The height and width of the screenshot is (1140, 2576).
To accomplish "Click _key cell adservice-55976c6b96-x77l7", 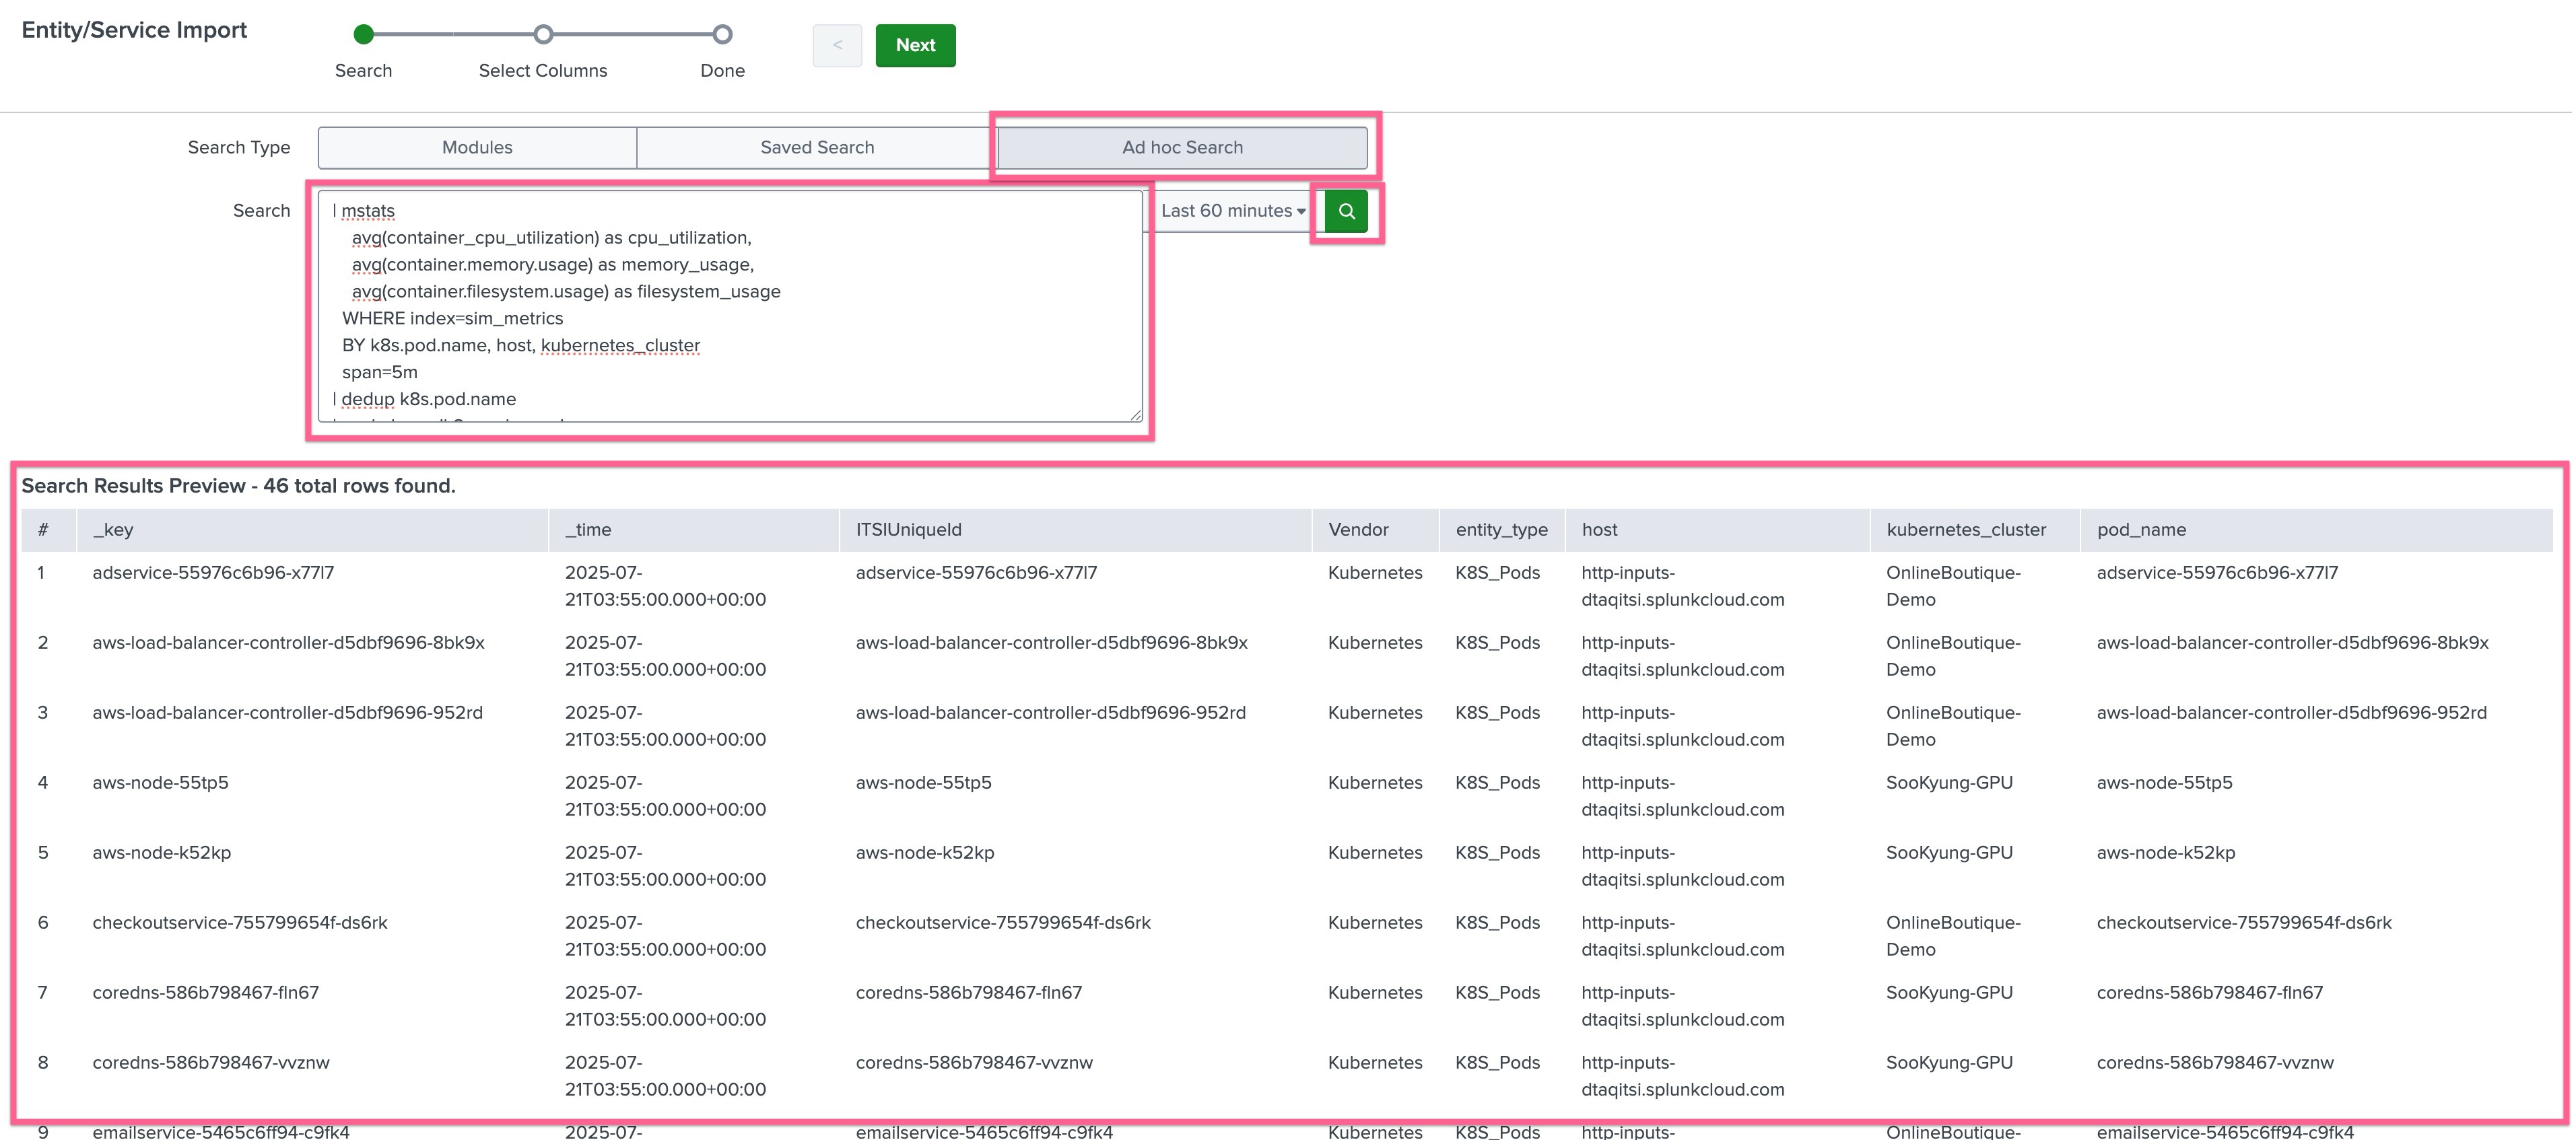I will (213, 573).
